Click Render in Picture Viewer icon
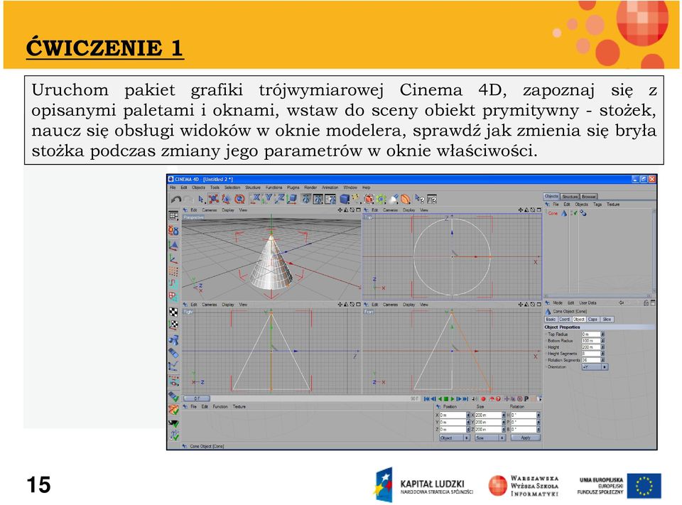This screenshot has width=682, height=505. 318,199
